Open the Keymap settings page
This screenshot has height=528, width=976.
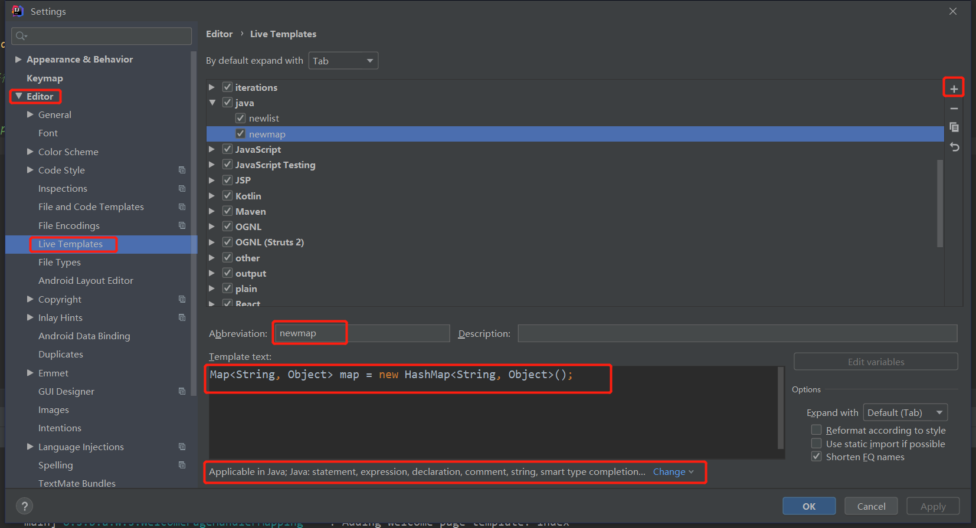45,78
